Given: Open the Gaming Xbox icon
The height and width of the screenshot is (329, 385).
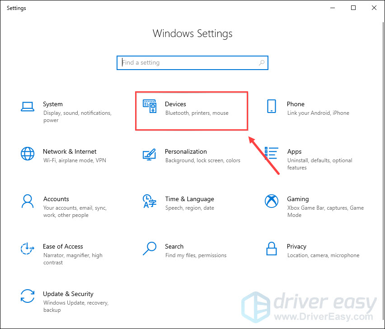Looking at the screenshot, I should click(272, 201).
